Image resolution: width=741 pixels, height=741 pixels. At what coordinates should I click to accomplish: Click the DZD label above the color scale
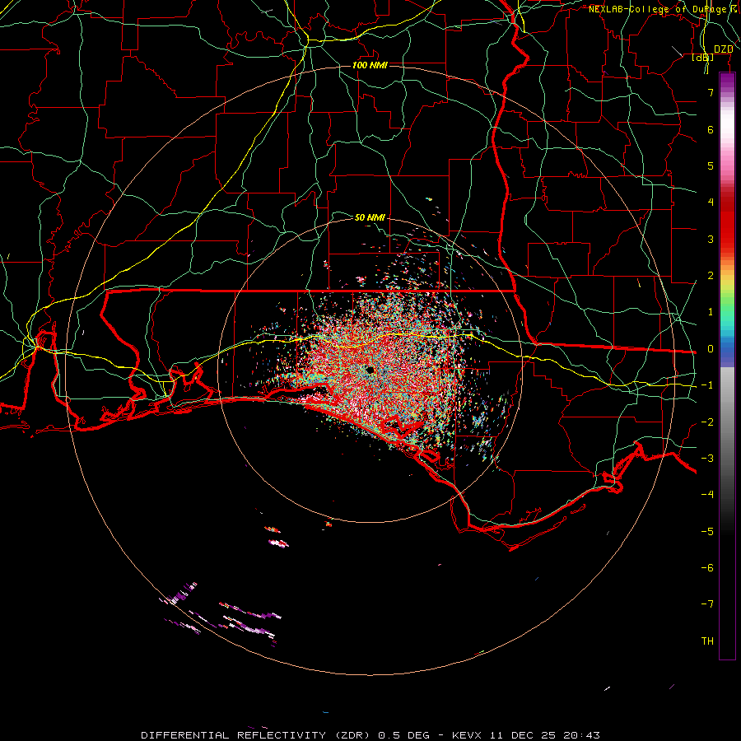pyautogui.click(x=723, y=49)
